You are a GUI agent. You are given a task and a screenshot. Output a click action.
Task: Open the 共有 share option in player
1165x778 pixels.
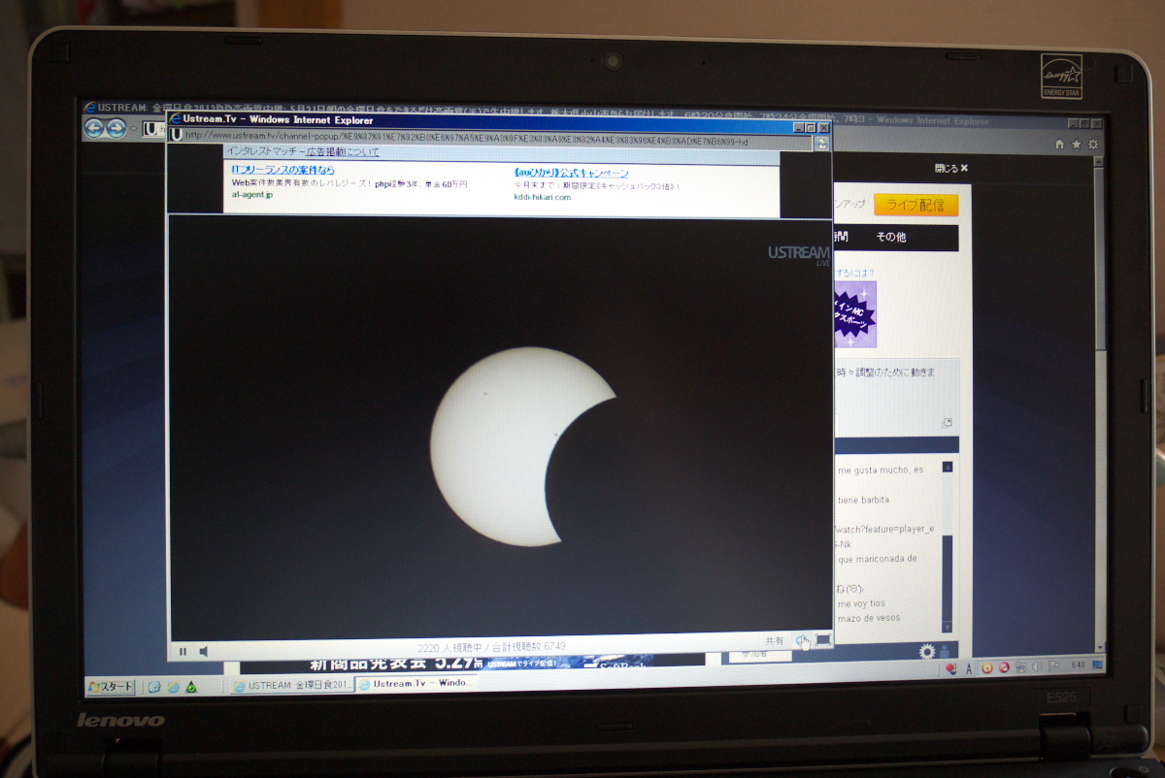click(774, 641)
